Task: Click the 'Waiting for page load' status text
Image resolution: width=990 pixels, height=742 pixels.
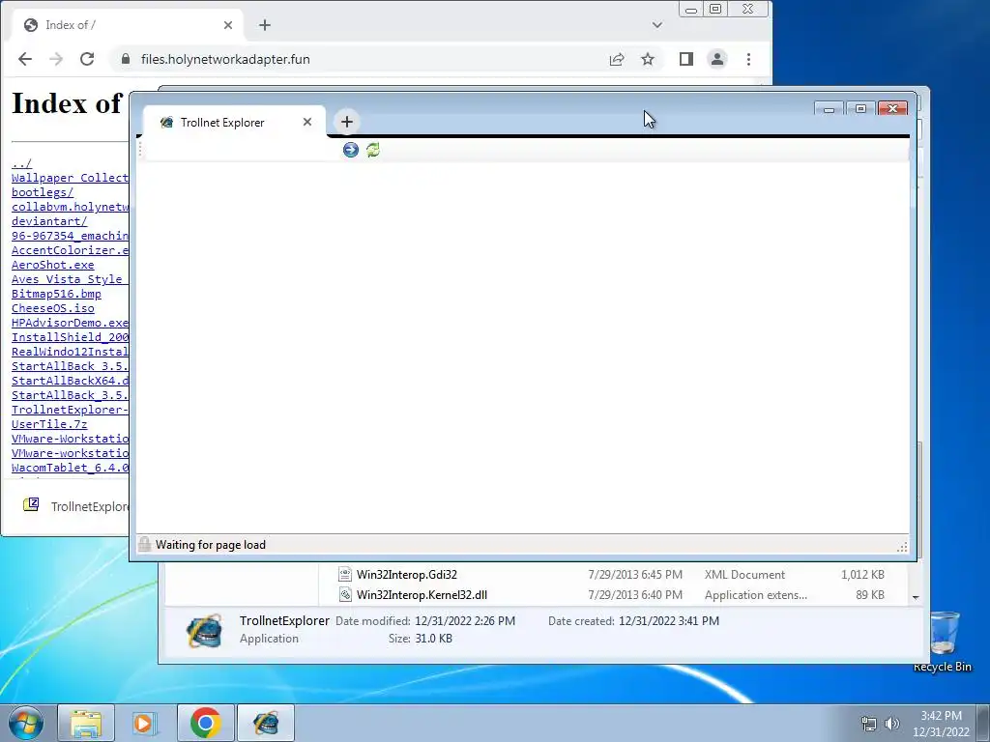Action: [x=211, y=545]
